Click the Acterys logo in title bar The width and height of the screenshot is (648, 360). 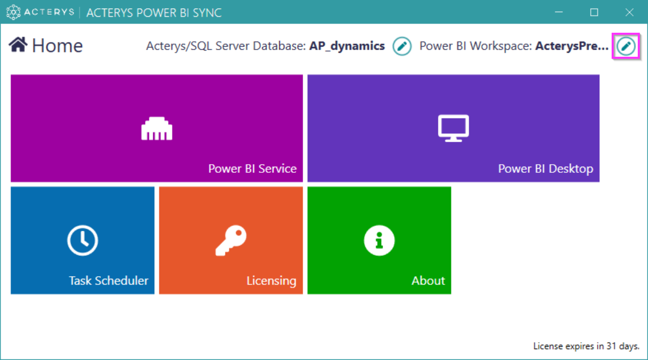(x=39, y=12)
